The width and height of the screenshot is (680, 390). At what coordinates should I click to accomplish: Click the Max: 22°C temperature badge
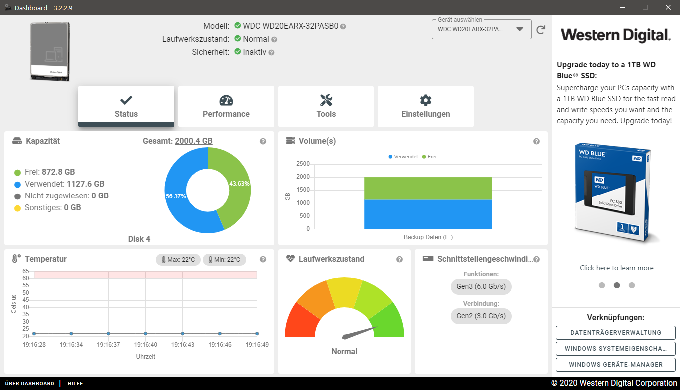point(178,260)
